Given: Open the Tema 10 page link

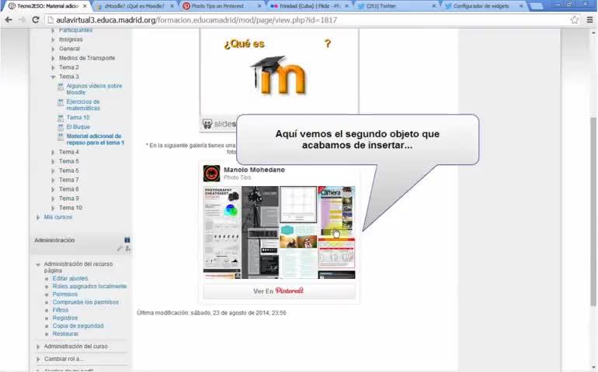Looking at the screenshot, I should click(78, 118).
